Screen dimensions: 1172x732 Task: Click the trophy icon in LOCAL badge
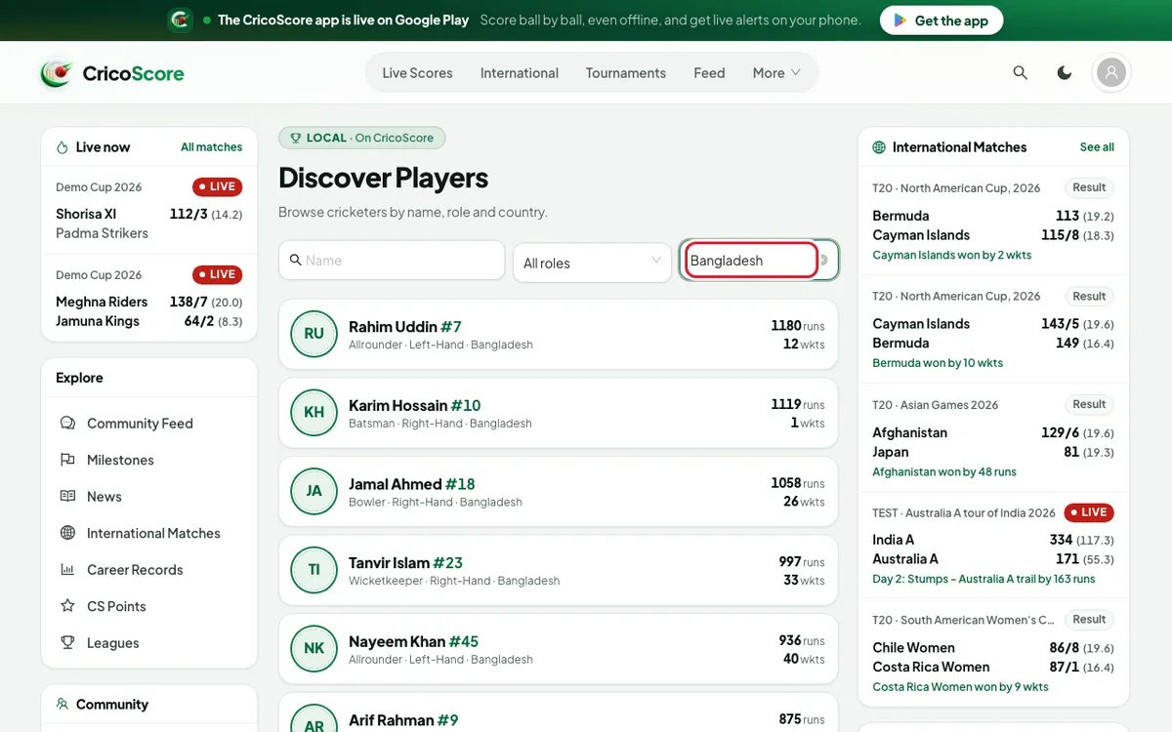pos(296,139)
